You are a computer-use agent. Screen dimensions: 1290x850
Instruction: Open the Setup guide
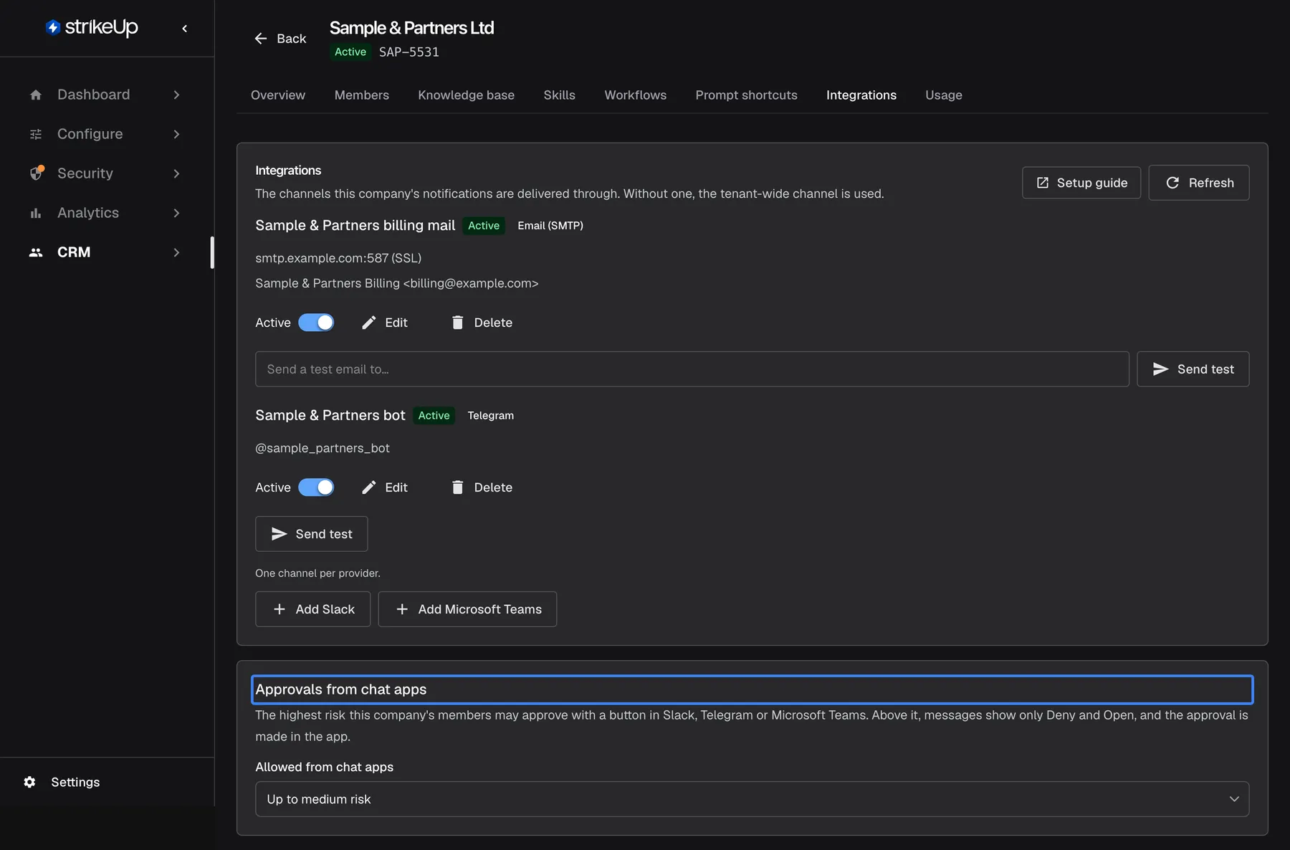(x=1081, y=183)
